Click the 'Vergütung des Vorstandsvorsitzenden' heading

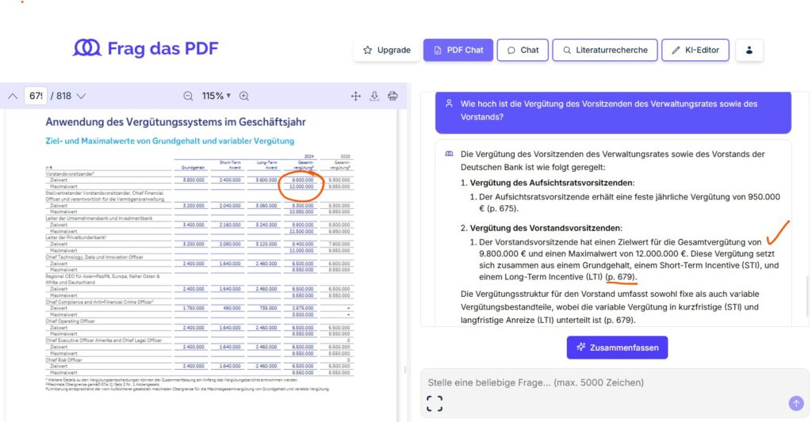tap(546, 228)
